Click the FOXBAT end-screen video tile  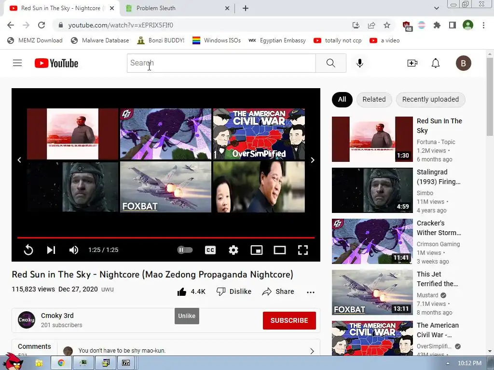(x=166, y=187)
